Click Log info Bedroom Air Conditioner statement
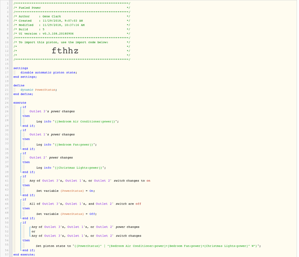This screenshot has width=299, height=257. (x=78, y=121)
